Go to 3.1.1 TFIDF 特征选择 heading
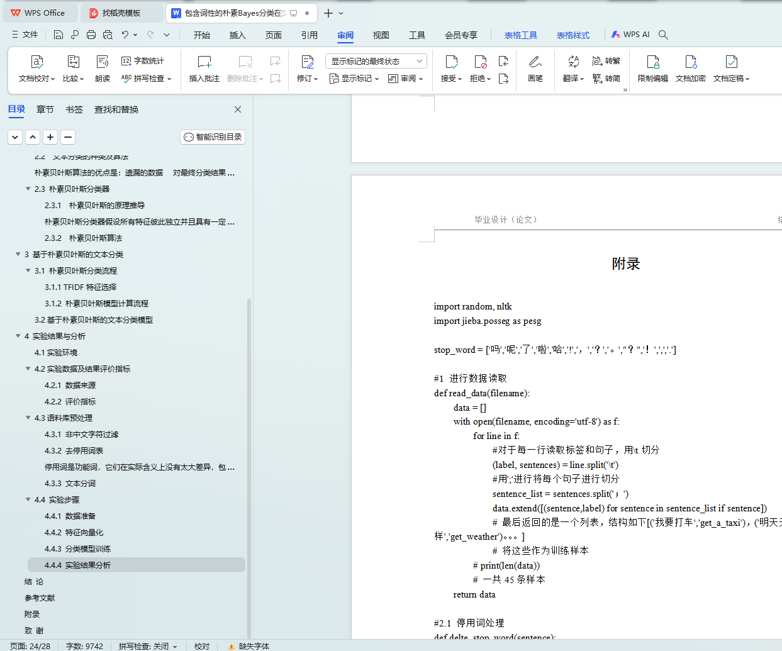 pos(81,287)
